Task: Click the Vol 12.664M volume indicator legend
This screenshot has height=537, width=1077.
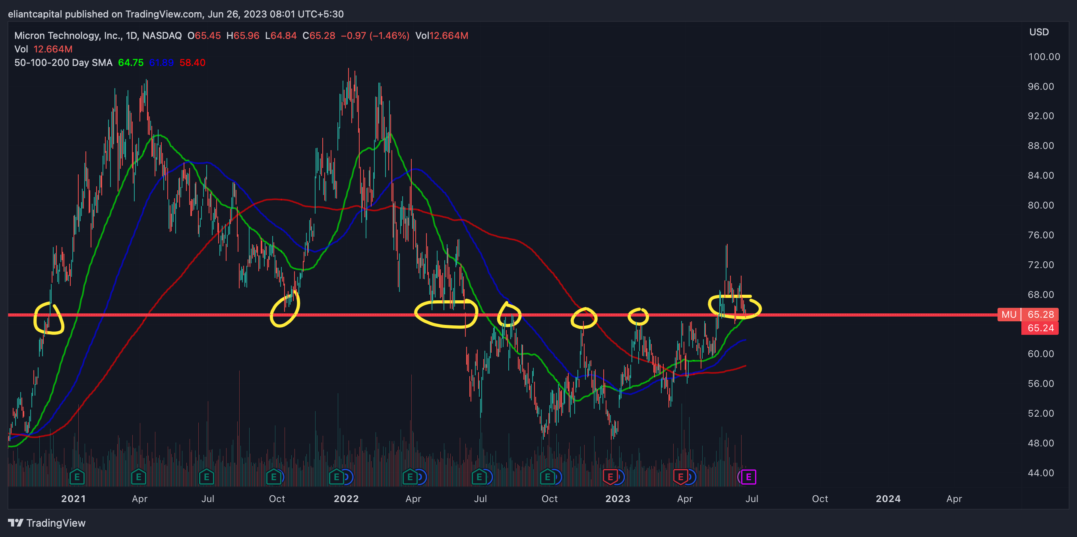Action: 43,49
